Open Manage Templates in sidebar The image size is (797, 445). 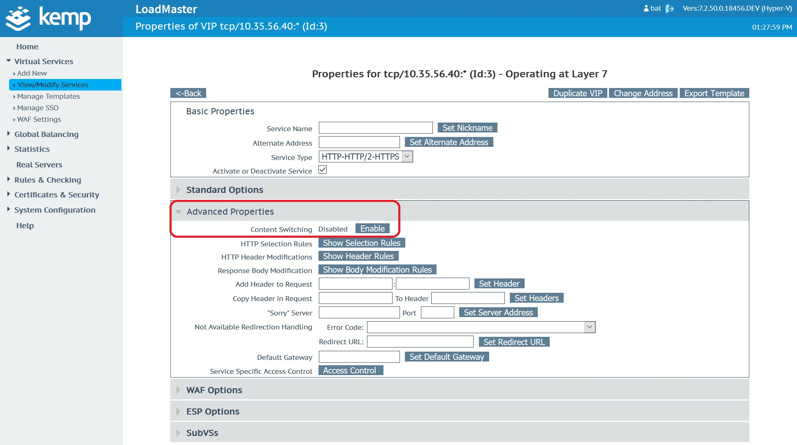coord(48,96)
